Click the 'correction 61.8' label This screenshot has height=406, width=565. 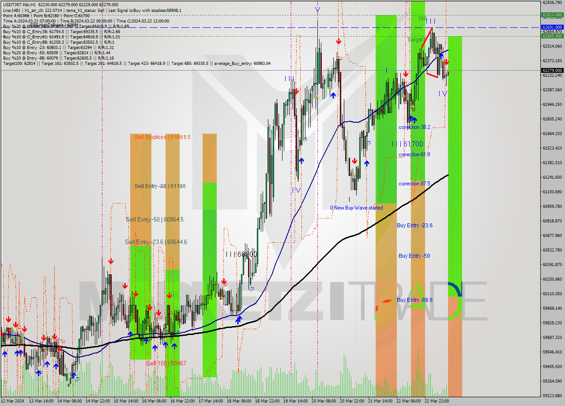(414, 154)
